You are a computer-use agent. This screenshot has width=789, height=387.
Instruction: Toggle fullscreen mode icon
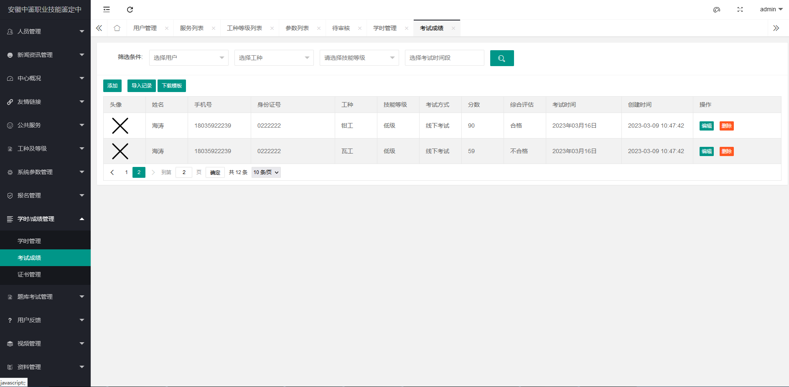(x=740, y=9)
